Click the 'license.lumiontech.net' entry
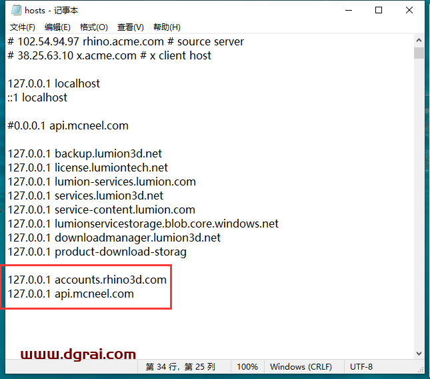 111,167
